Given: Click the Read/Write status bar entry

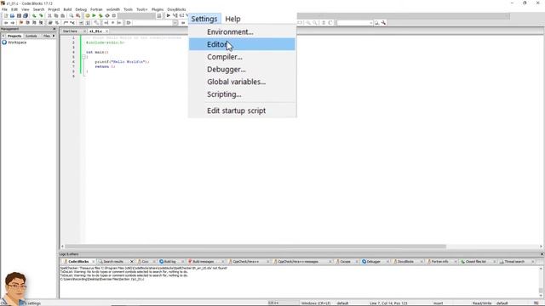Looking at the screenshot, I should 482,303.
